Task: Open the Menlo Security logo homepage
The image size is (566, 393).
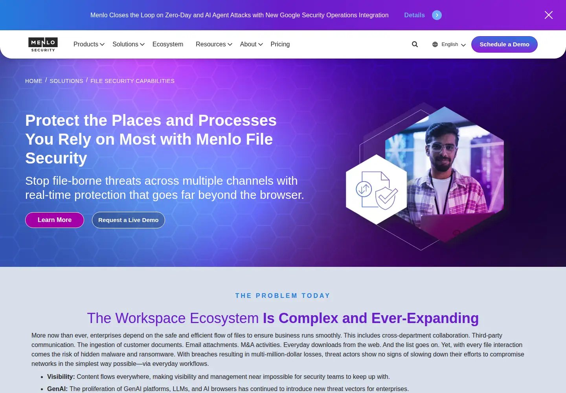Action: coord(43,44)
